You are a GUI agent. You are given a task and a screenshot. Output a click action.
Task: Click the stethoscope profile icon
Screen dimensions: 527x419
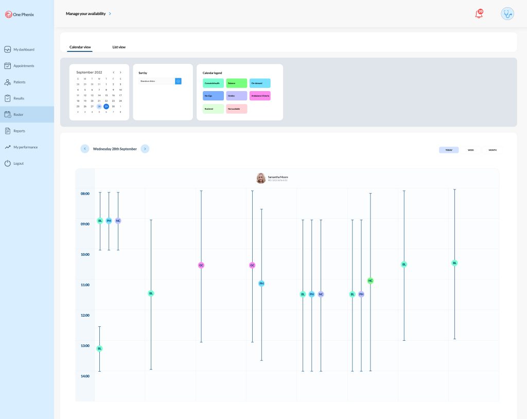coord(507,14)
